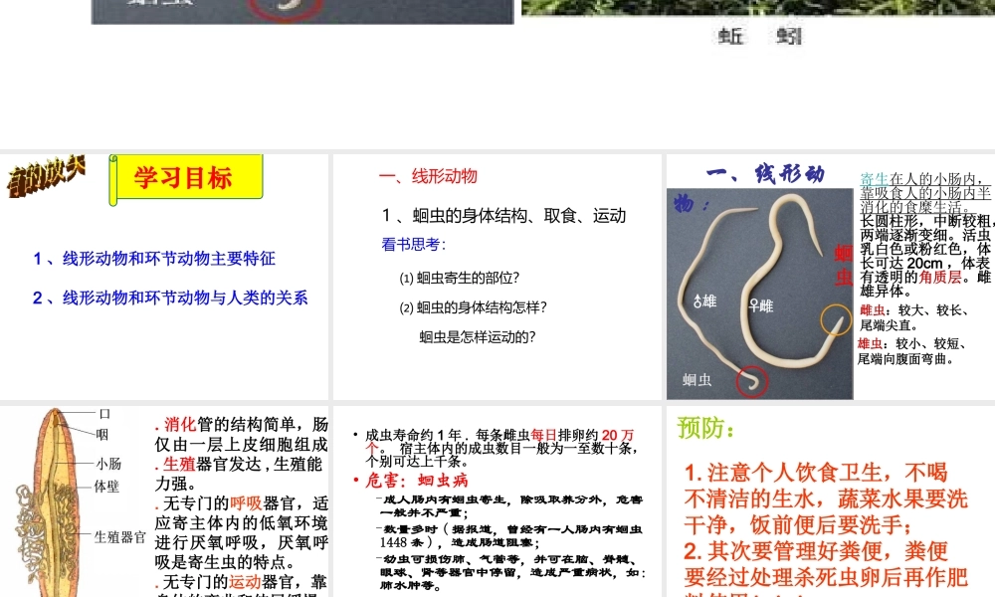Click text 1、蛔虫的身体结构、取食、运动

(503, 216)
